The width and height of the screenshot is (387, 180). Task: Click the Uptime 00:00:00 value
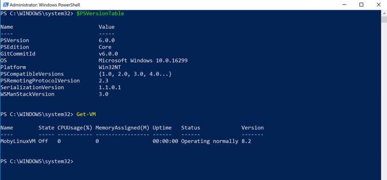(x=166, y=141)
